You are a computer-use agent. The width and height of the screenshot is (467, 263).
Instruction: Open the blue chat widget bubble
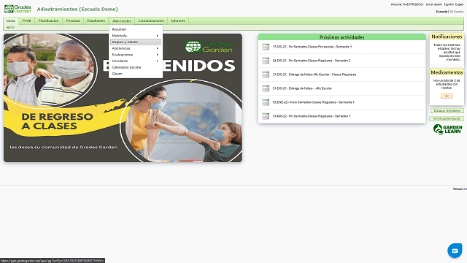click(455, 251)
